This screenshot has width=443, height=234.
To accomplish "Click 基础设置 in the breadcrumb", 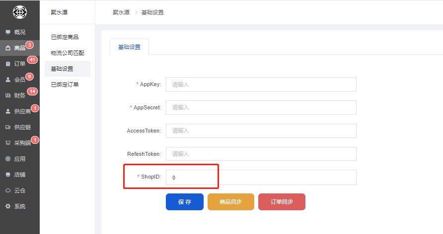I will (x=152, y=12).
